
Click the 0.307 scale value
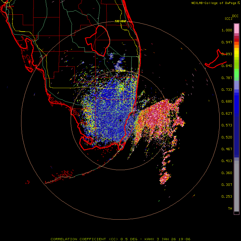pos(227,184)
